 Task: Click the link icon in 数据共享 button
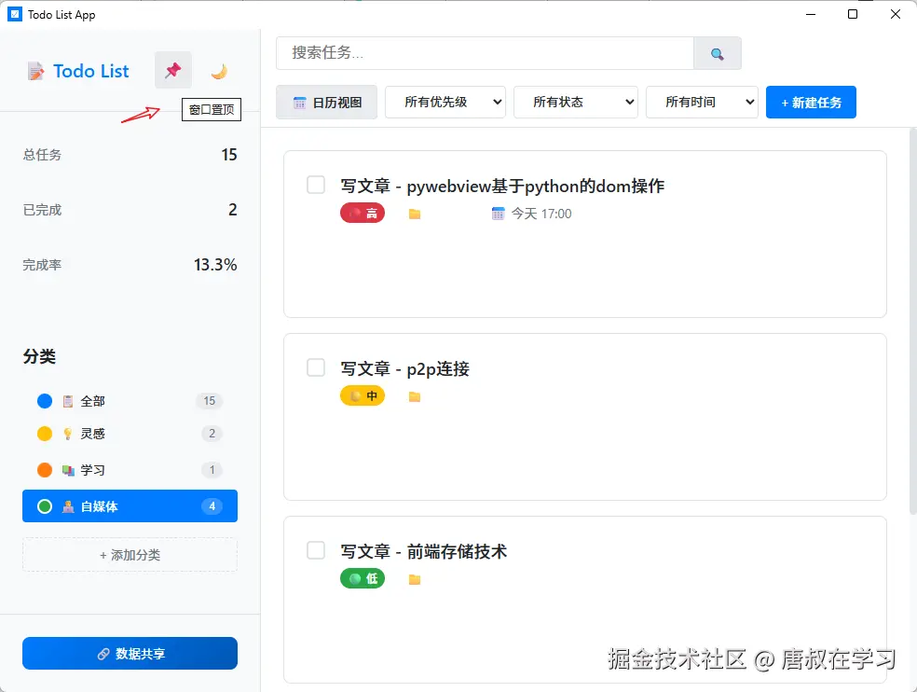(x=103, y=654)
